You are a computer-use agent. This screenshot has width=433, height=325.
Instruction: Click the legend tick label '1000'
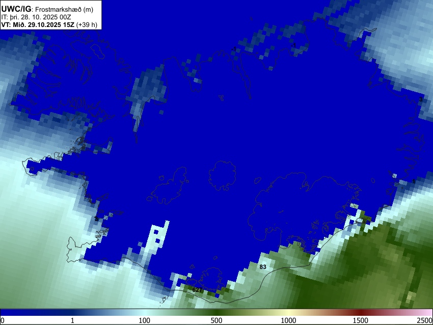288,320
